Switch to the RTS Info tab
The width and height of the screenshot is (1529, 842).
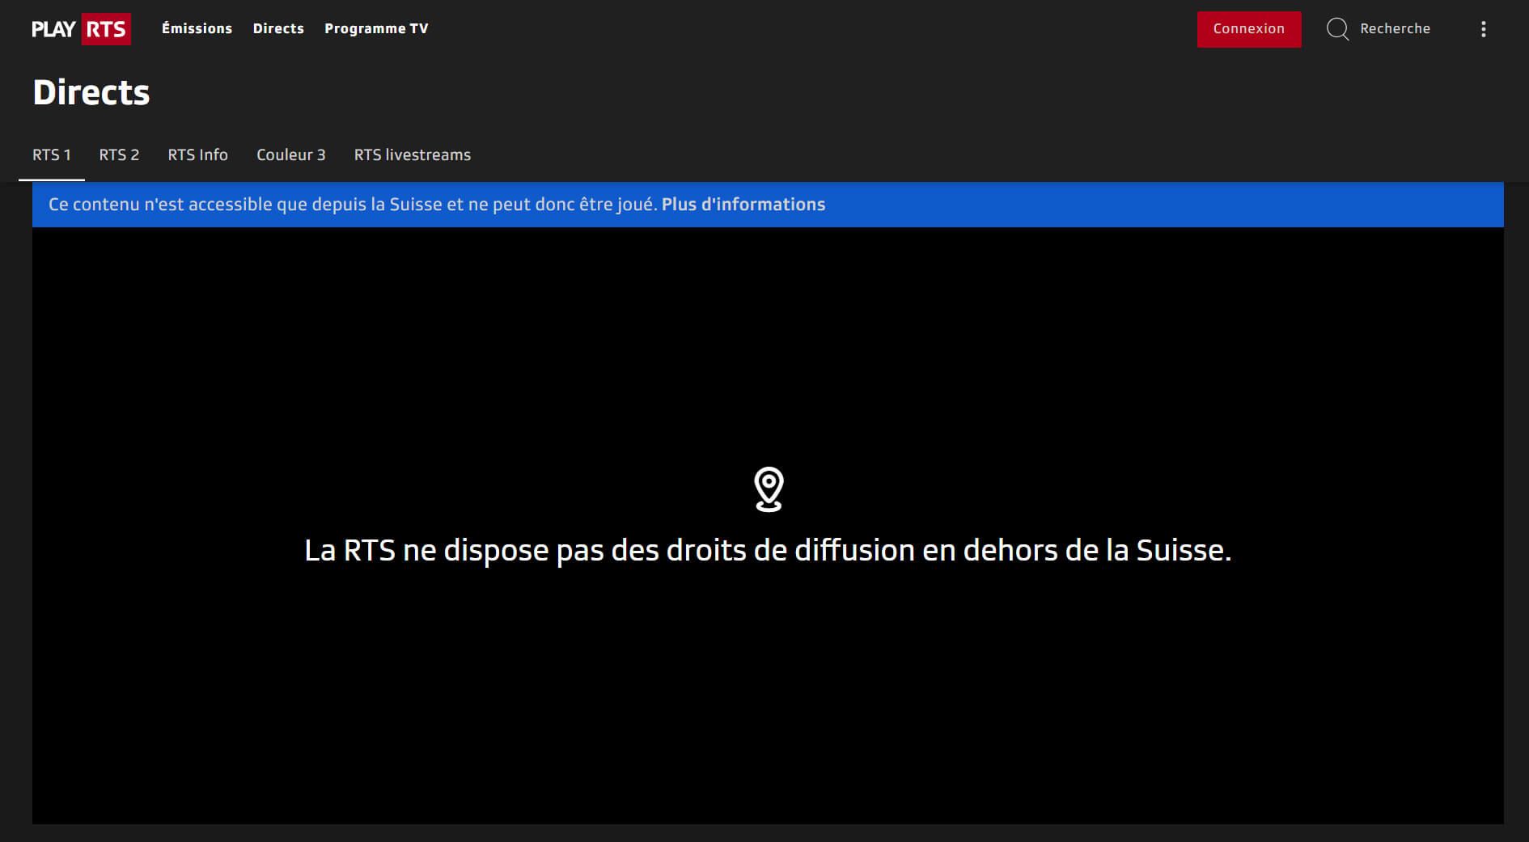click(x=197, y=154)
